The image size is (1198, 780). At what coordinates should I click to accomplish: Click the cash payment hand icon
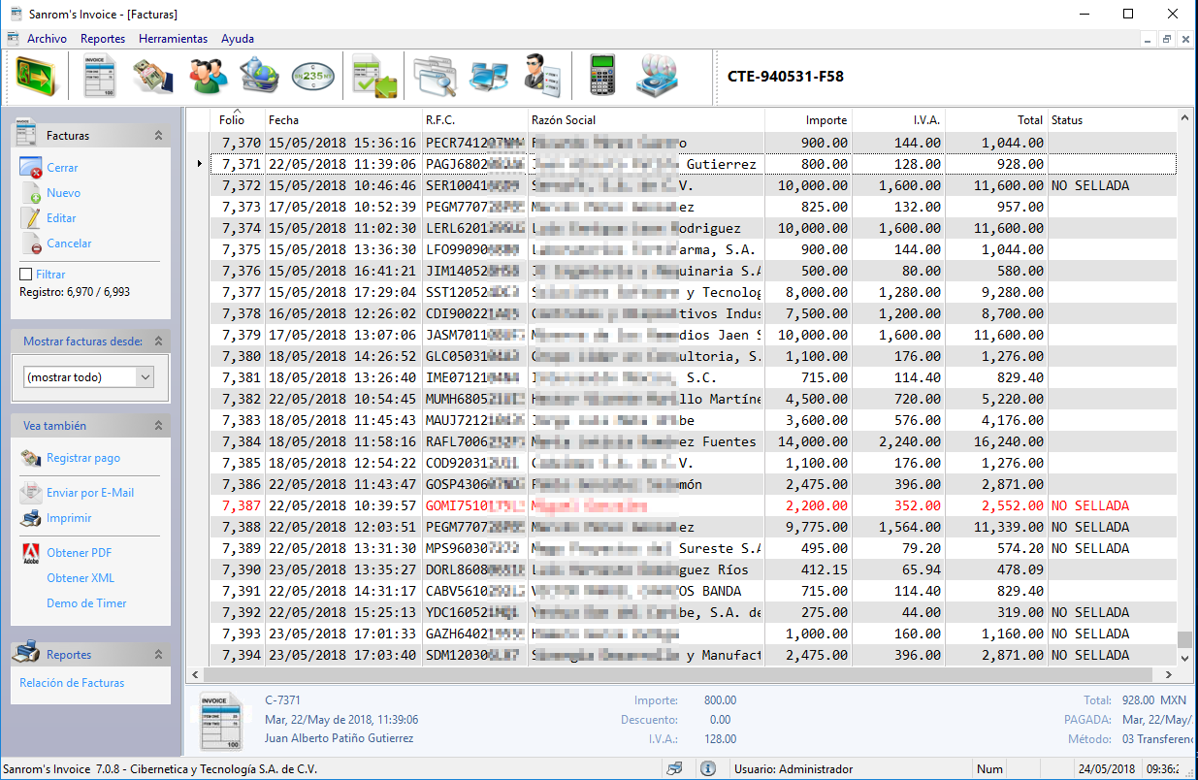tap(153, 76)
